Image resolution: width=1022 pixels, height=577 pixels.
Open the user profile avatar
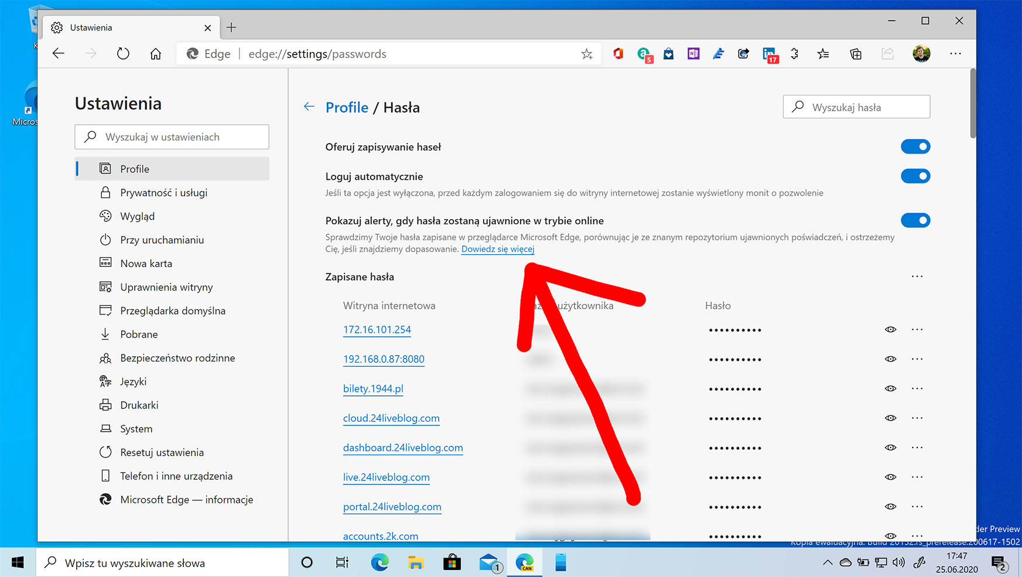(921, 54)
